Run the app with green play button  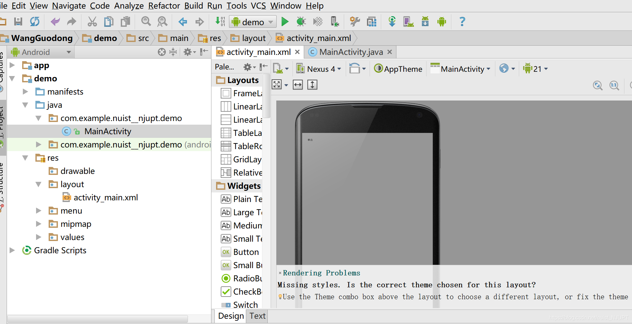285,22
